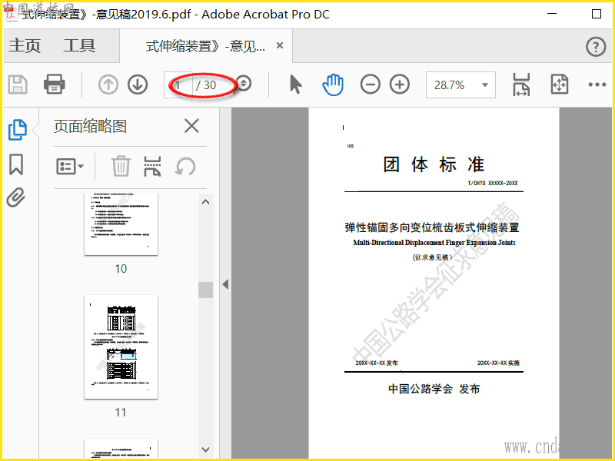Click the thumbnail panel scrollbar thumb
This screenshot has height=461, width=615.
(x=205, y=290)
